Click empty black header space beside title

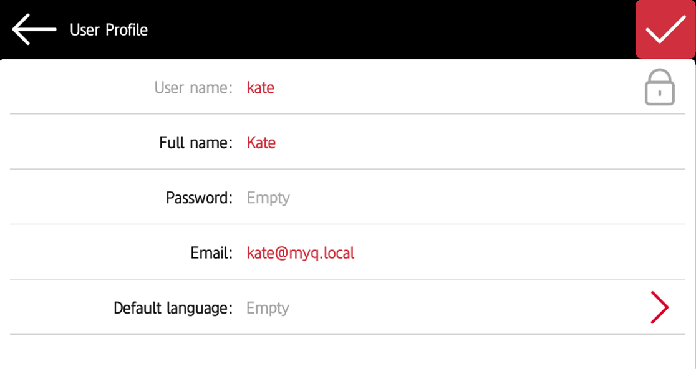pos(387,29)
